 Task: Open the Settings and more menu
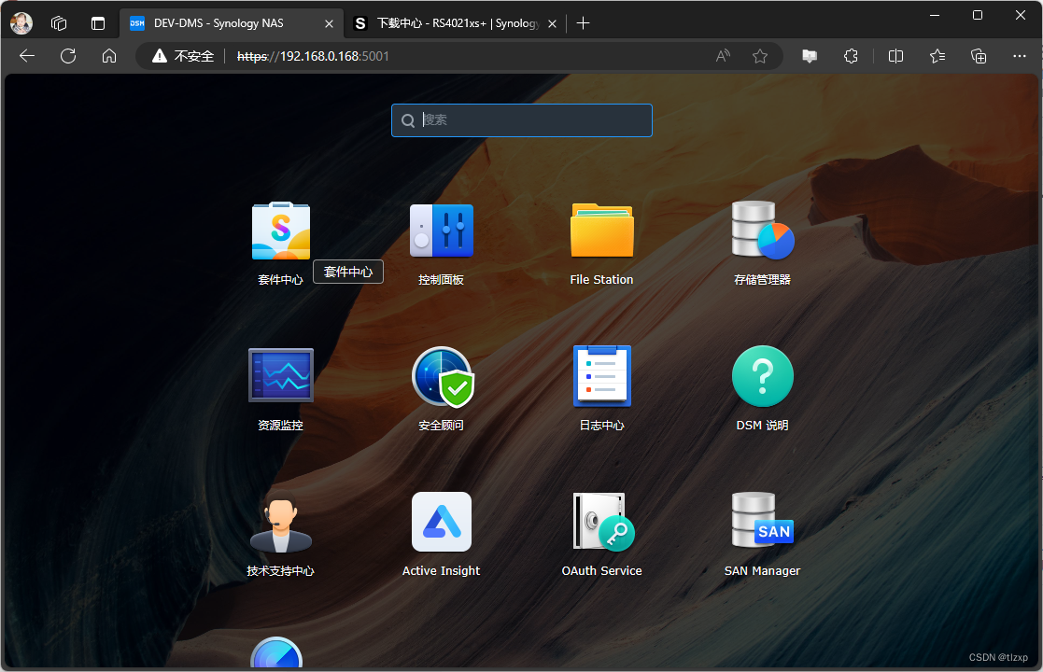click(x=1019, y=56)
